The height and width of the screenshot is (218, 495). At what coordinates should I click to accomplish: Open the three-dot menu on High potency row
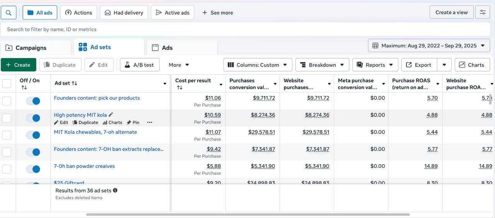point(150,123)
